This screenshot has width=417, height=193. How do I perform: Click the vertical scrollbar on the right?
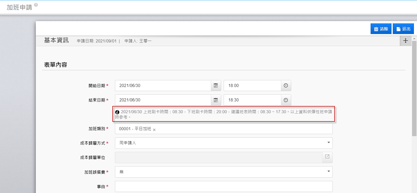coord(414,87)
